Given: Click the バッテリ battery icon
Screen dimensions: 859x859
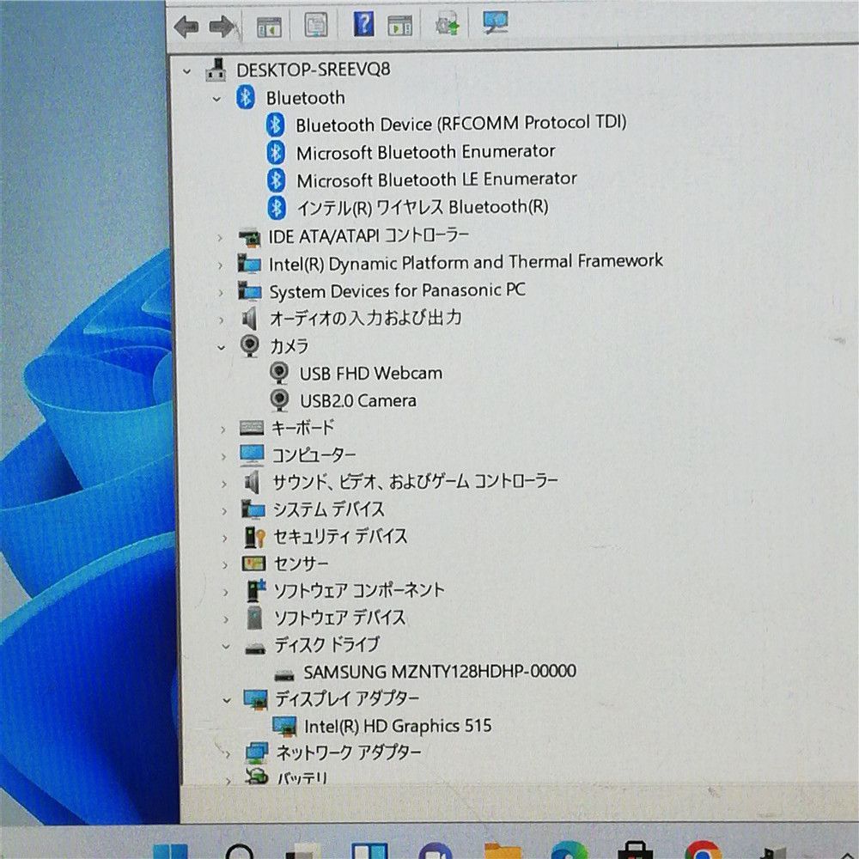Looking at the screenshot, I should point(256,777).
